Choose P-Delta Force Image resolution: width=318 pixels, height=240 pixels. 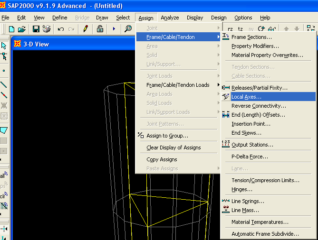click(x=269, y=157)
